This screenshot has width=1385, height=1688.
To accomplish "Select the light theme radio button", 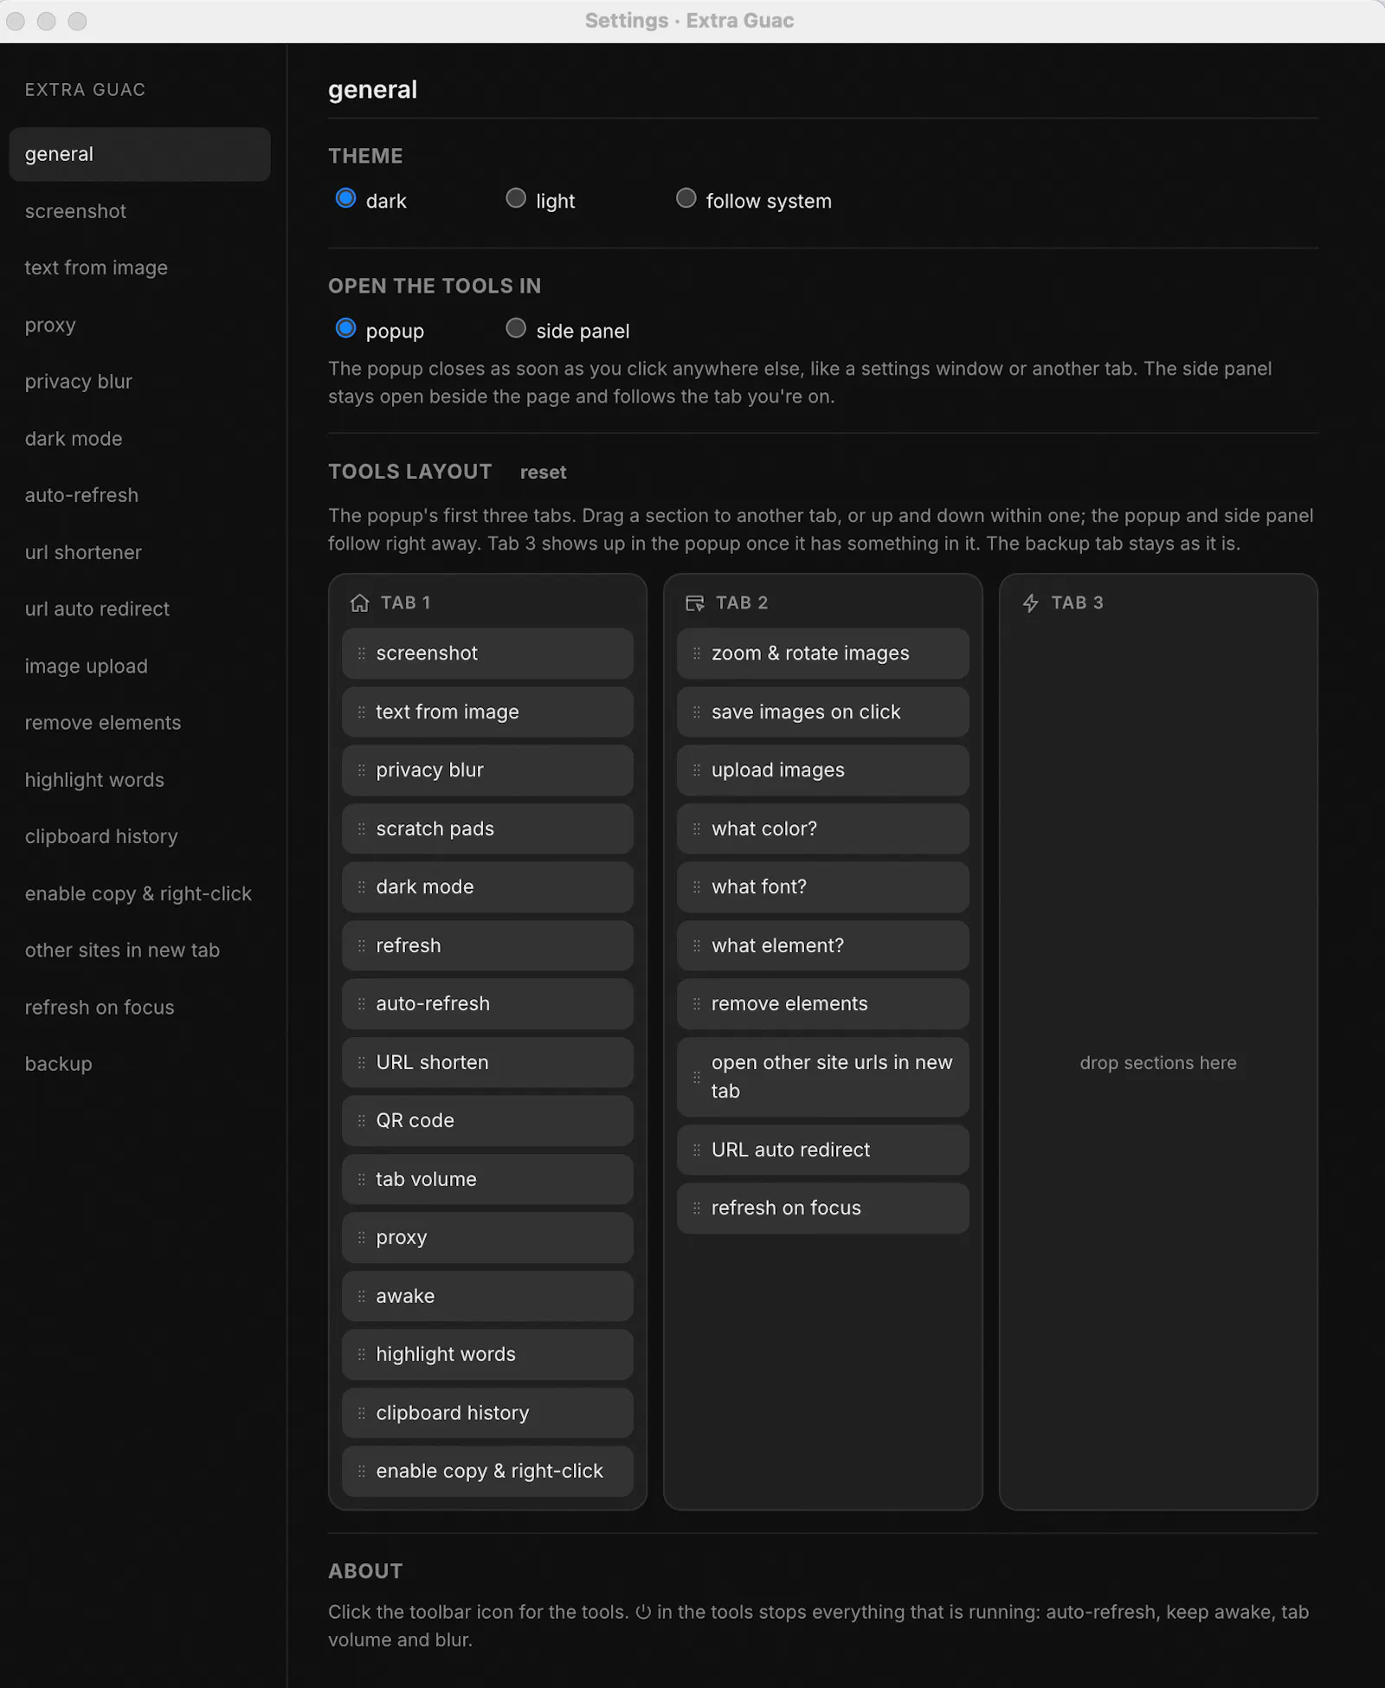I will [516, 199].
